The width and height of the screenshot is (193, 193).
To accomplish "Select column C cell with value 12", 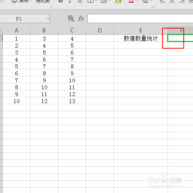I will pyautogui.click(x=72, y=94).
